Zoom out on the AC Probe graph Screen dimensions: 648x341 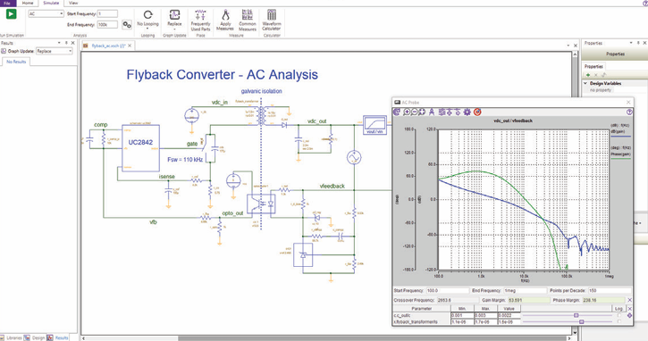point(414,112)
